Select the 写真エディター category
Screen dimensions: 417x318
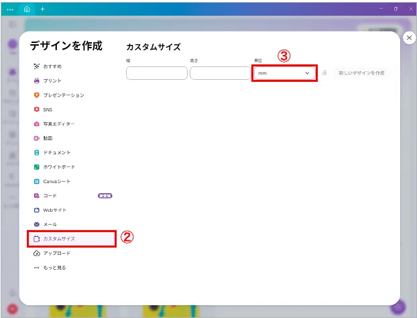tap(72, 123)
